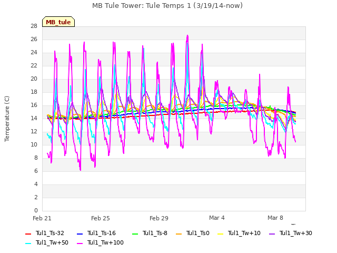Select the Tul1_Tw+30 legend label
This screenshot has width=337, height=253.
coord(296,233)
